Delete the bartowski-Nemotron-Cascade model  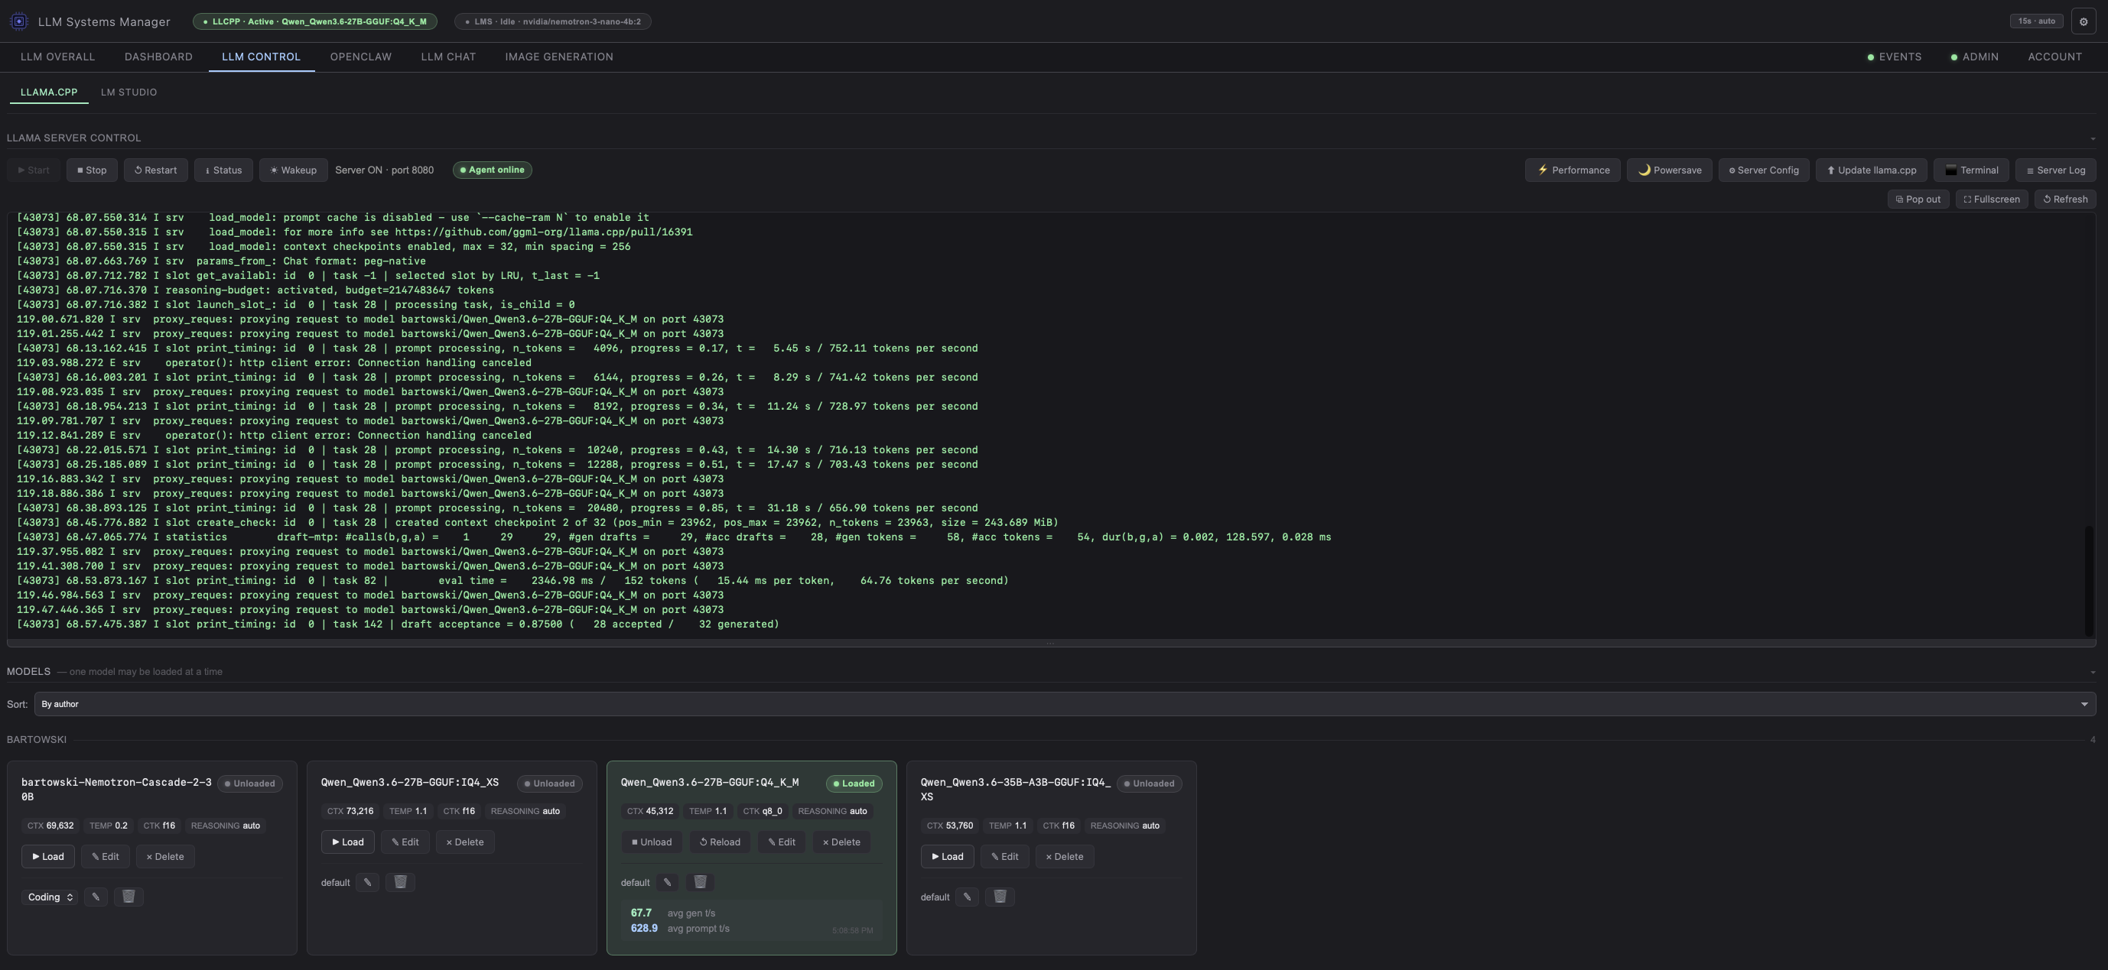165,856
